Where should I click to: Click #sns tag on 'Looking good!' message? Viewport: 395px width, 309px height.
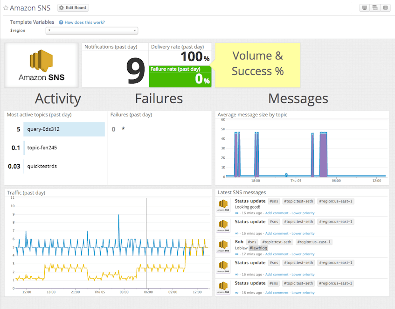click(274, 201)
